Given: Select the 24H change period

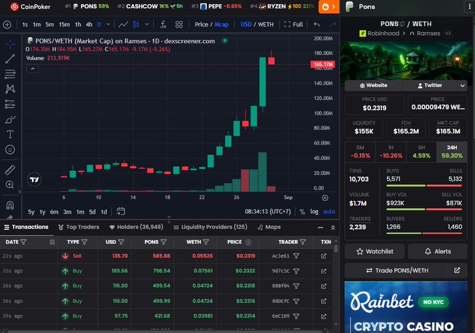Looking at the screenshot, I should tap(452, 152).
